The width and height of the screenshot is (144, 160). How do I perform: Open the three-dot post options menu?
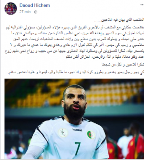pos(142,5)
